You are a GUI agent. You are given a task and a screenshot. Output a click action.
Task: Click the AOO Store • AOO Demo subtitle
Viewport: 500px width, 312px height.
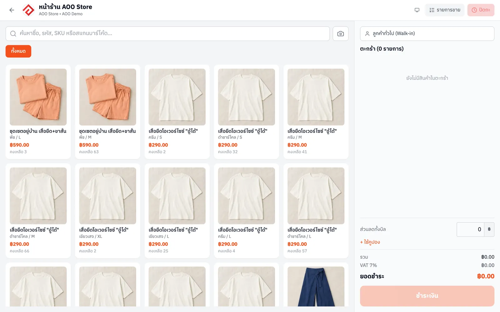tap(61, 14)
